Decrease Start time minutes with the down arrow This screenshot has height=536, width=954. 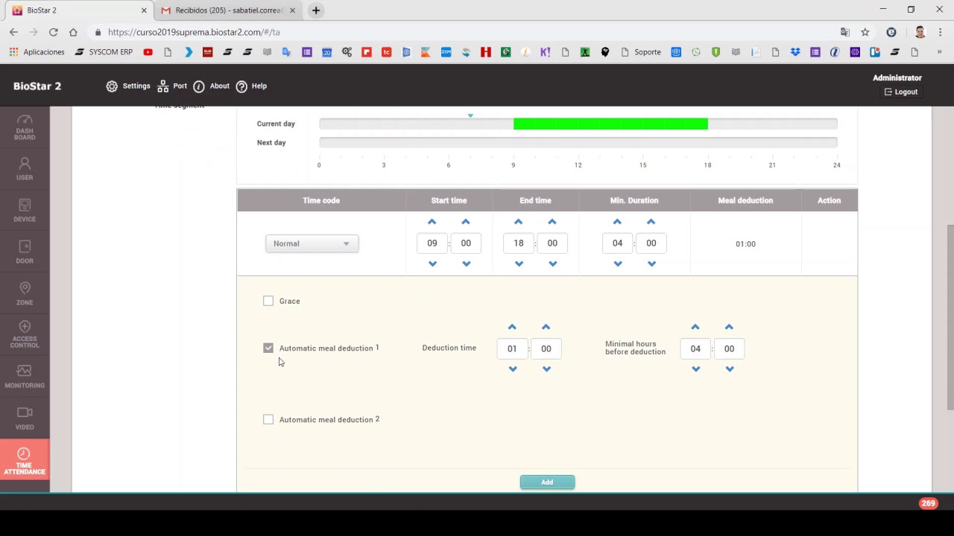[466, 264]
